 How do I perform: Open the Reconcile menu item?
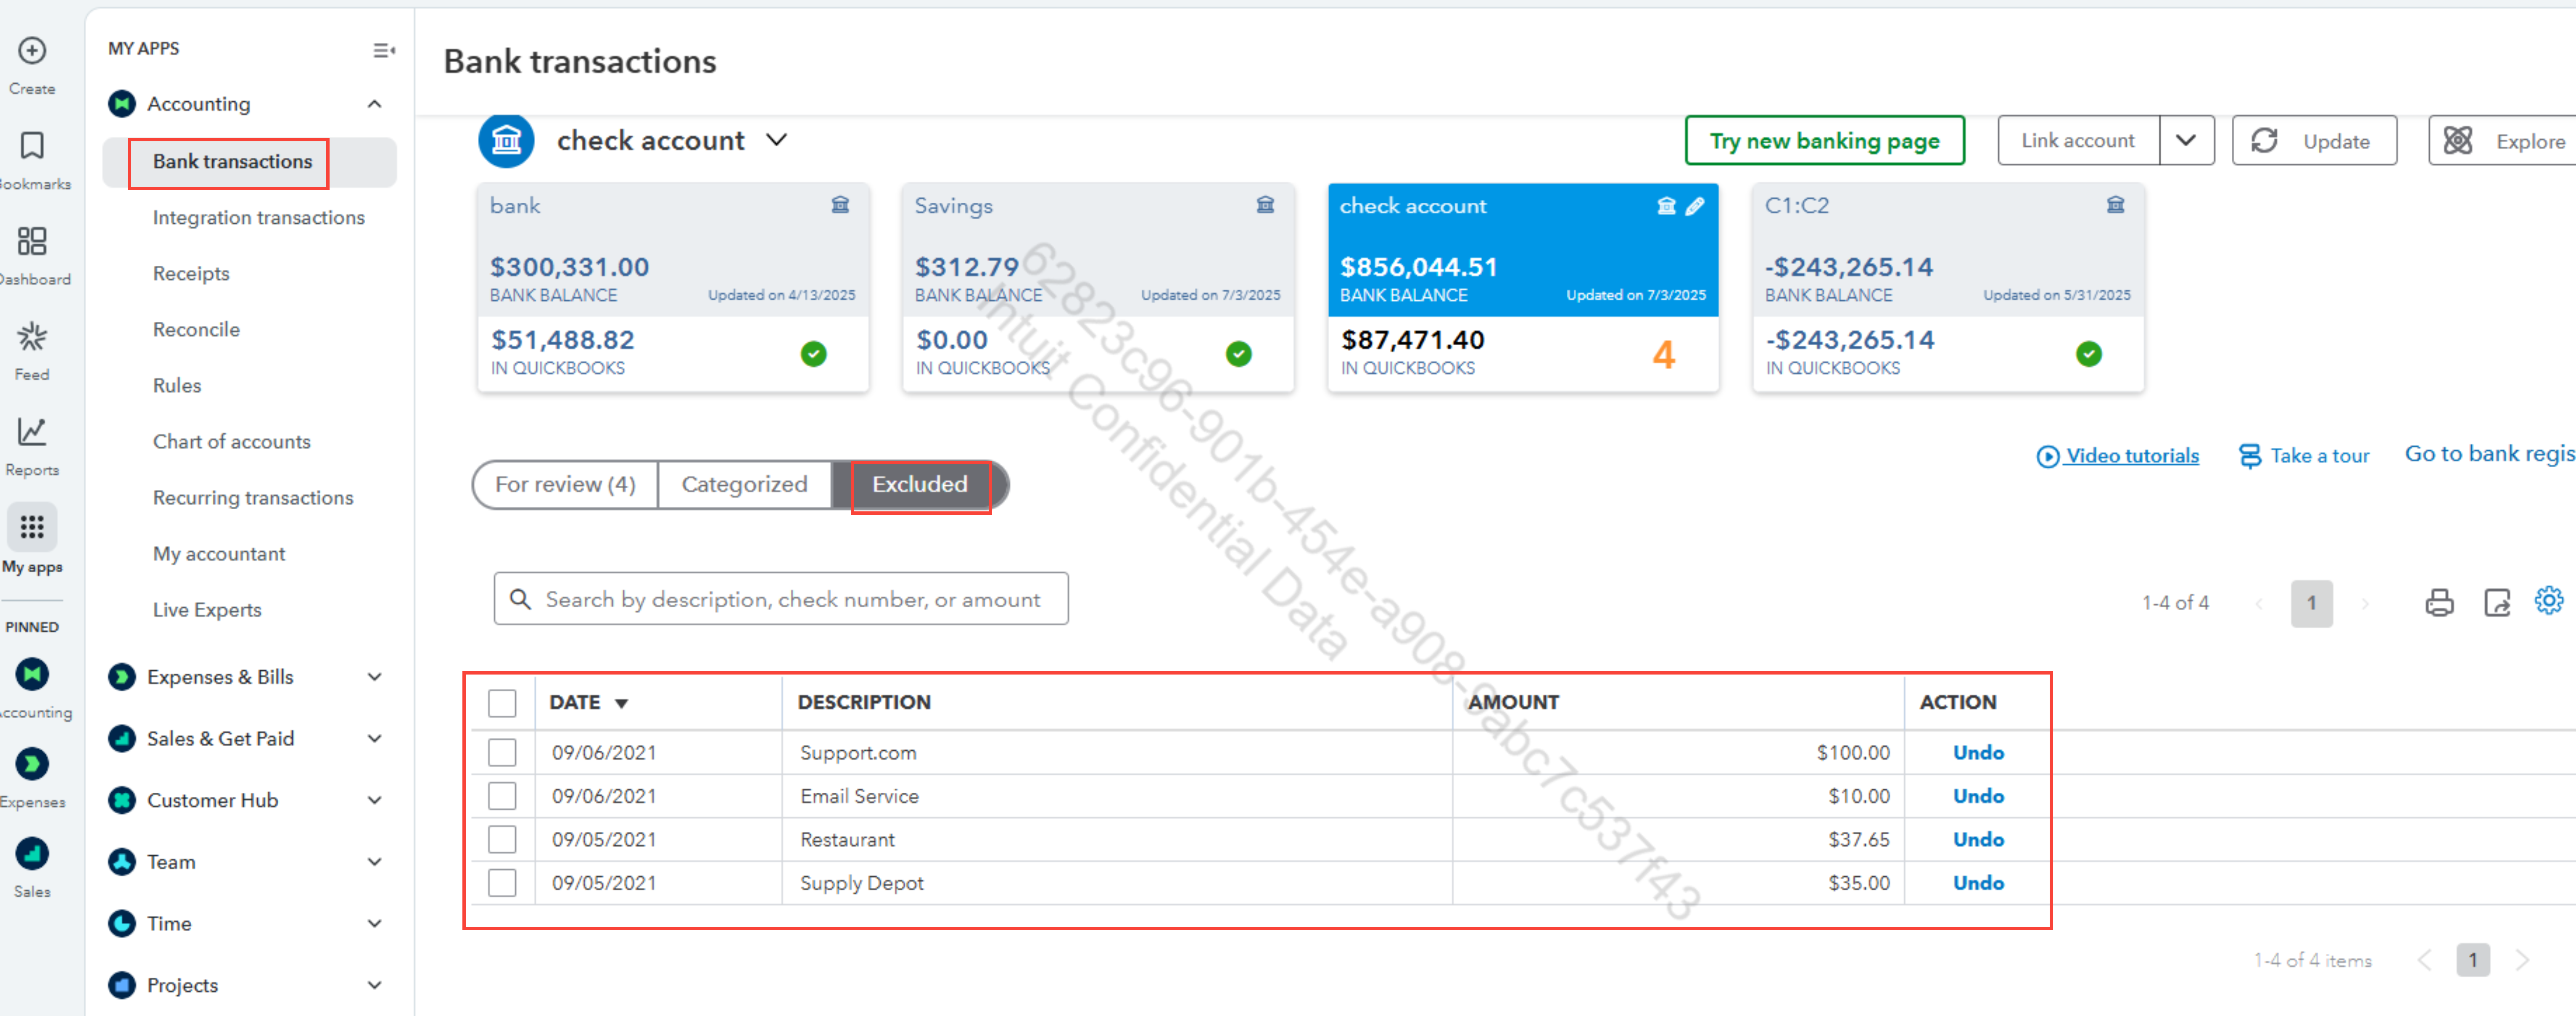tap(196, 330)
